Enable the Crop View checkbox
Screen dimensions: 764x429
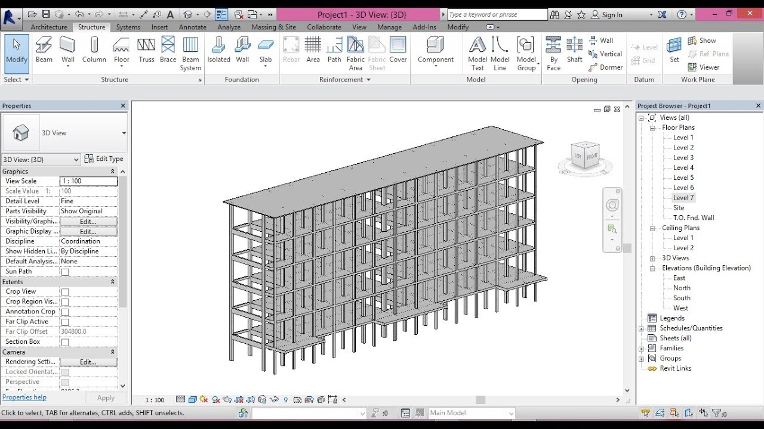pos(65,292)
